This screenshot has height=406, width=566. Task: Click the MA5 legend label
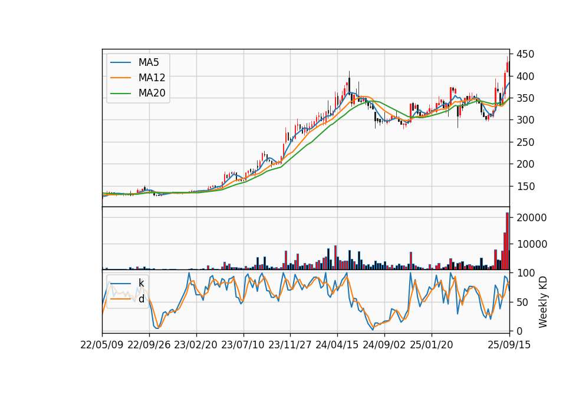pos(149,62)
